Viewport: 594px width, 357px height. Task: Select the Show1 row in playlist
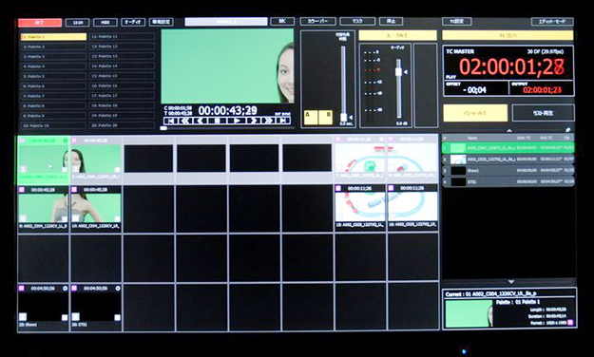(x=508, y=171)
